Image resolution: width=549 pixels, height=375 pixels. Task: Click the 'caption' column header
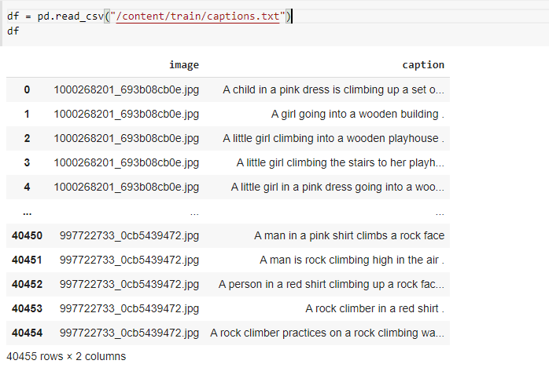[423, 65]
